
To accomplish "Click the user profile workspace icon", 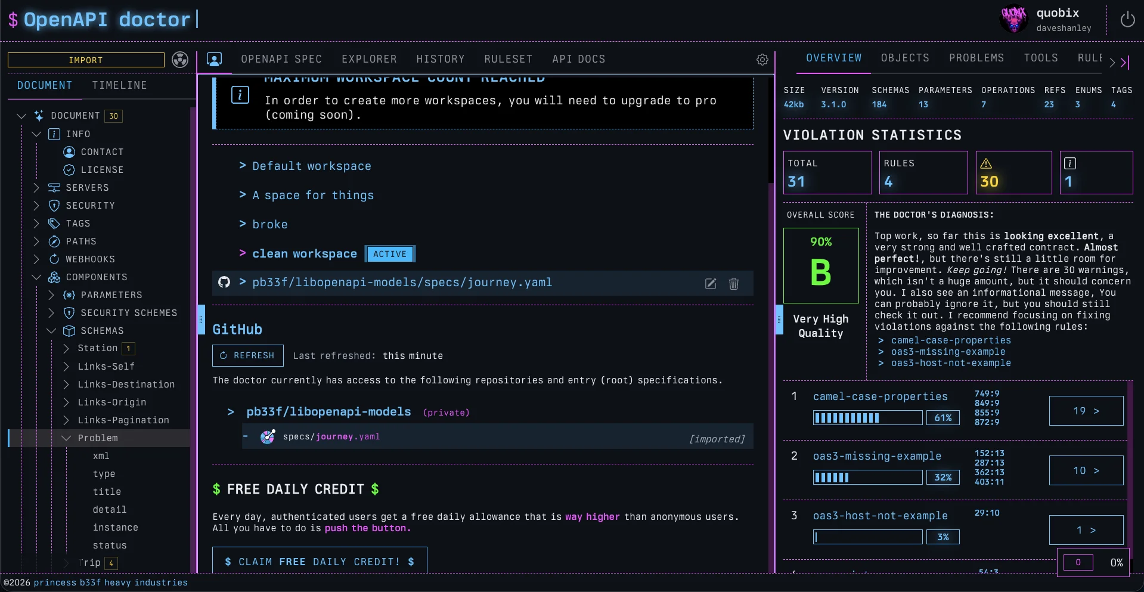I will tap(214, 59).
